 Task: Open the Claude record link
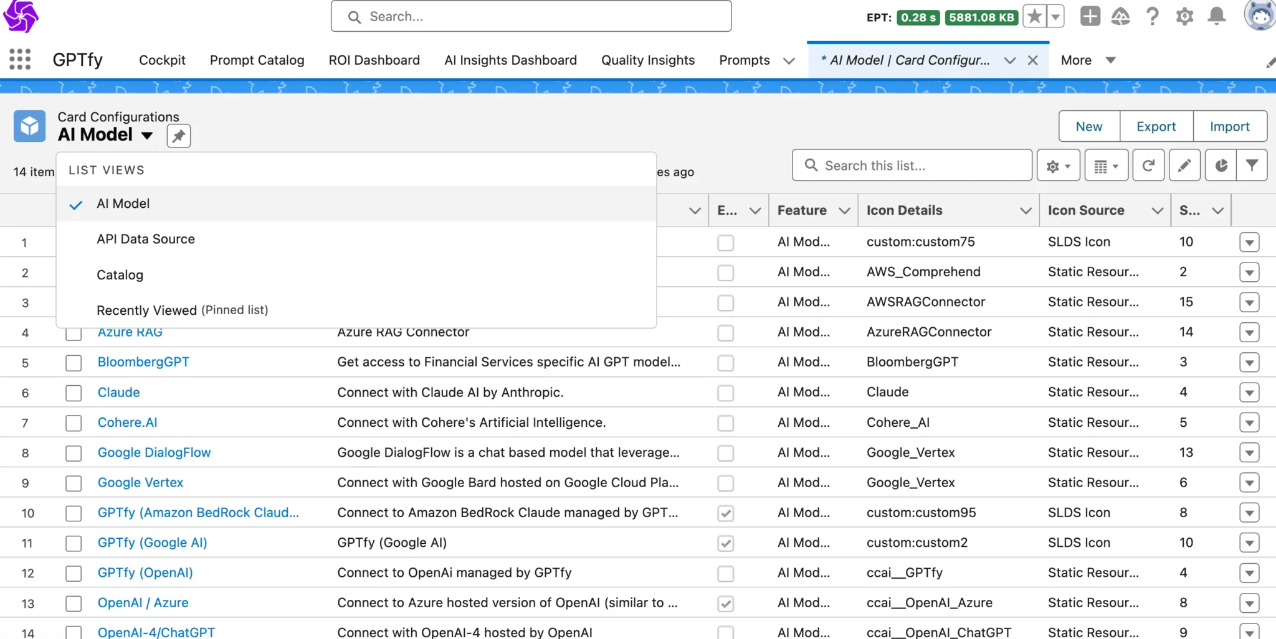click(118, 392)
